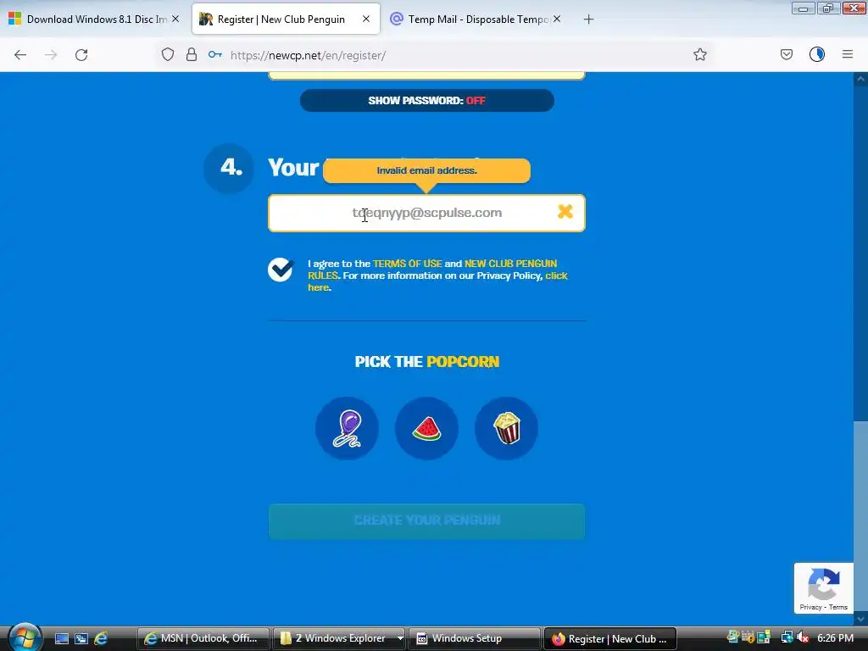
Task: Close the Register New Club Penguin tab
Action: 366,19
